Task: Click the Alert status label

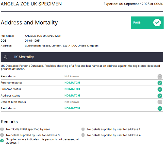Action: tap(8, 108)
